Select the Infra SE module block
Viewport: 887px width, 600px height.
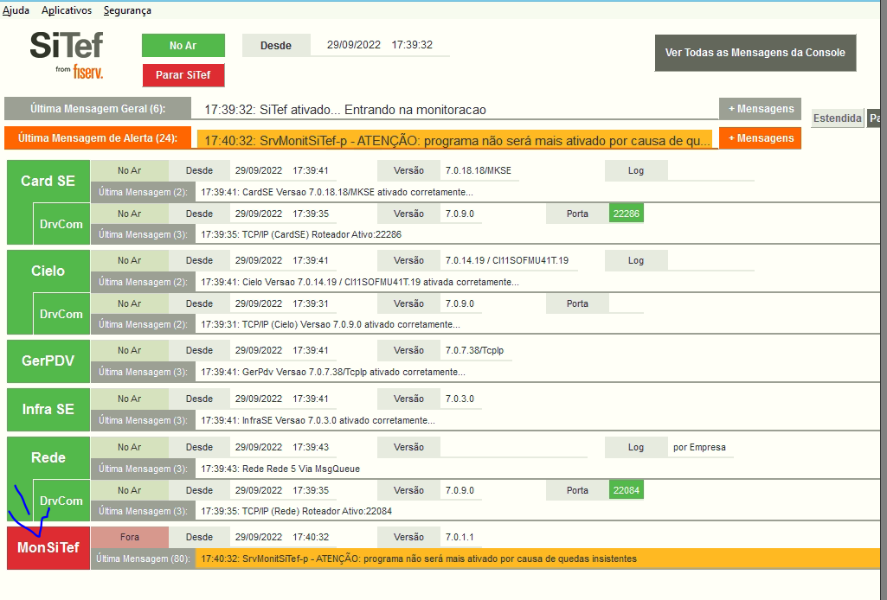48,409
